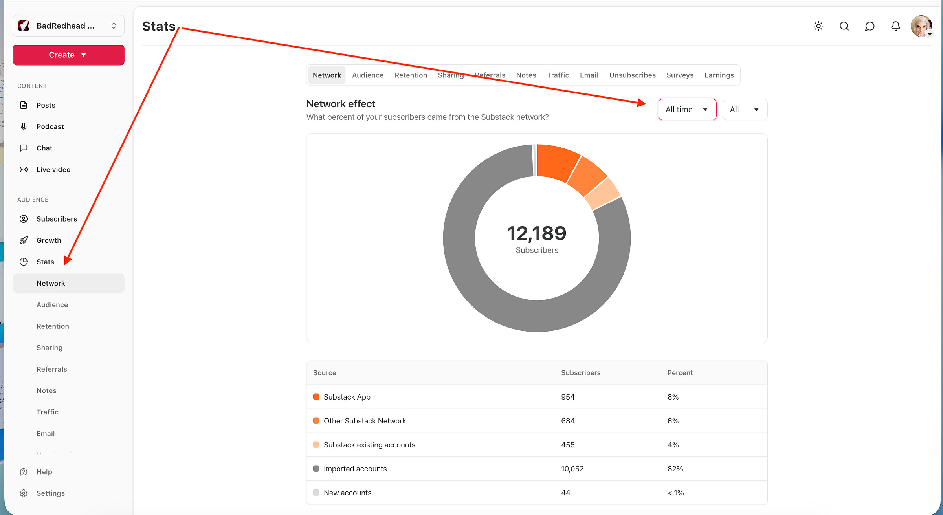Open the All subscriber filter dropdown
Image resolution: width=943 pixels, height=515 pixels.
(745, 110)
